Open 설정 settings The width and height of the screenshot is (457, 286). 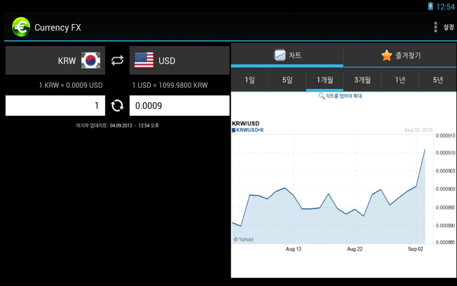click(x=448, y=27)
